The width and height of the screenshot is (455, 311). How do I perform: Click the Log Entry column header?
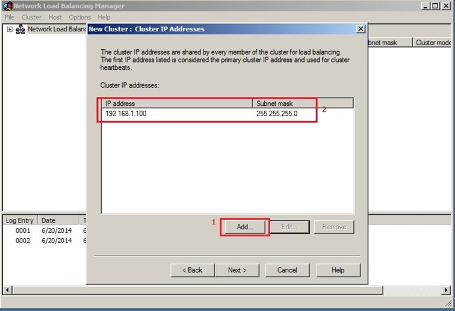pos(20,220)
